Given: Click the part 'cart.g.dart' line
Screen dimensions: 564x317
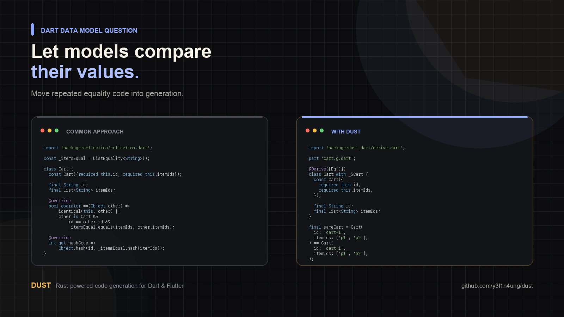Looking at the screenshot, I should point(332,158).
